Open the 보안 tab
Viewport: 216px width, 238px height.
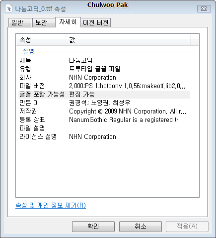44,22
